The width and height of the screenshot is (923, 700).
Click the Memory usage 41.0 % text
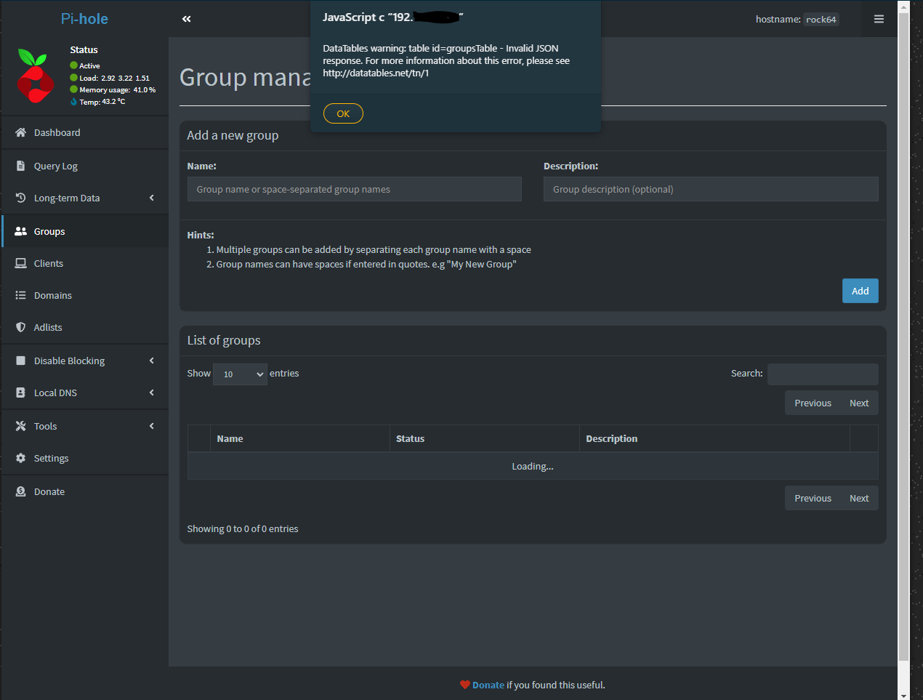(118, 89)
